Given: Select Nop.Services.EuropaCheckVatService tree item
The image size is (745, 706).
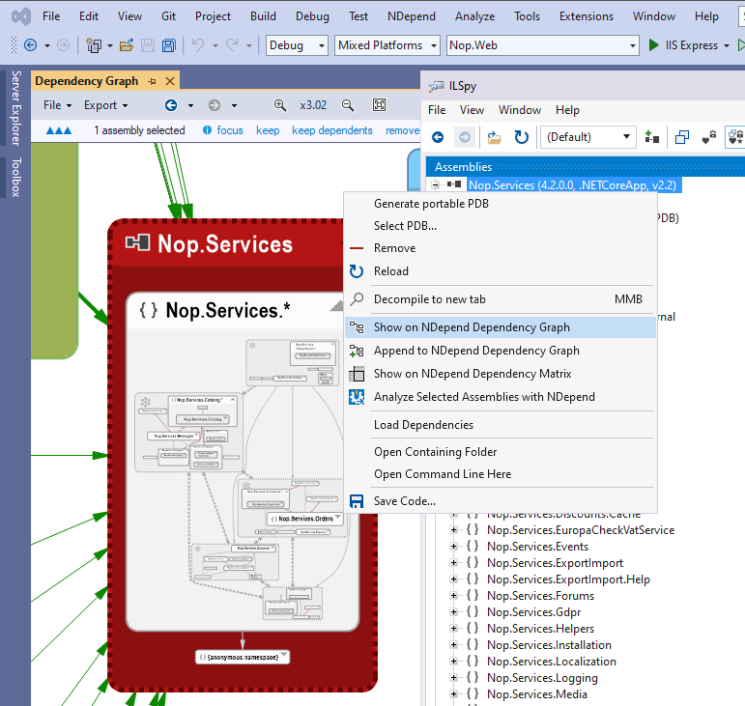Looking at the screenshot, I should pos(581,530).
